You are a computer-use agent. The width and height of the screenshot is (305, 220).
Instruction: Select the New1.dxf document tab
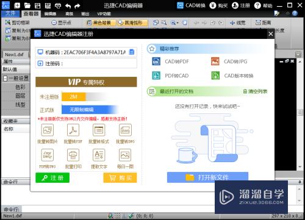point(14,54)
